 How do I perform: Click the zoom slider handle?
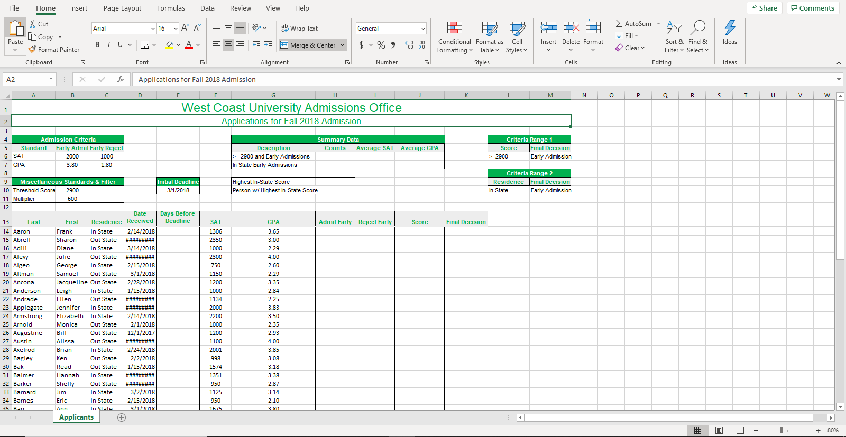coord(781,431)
